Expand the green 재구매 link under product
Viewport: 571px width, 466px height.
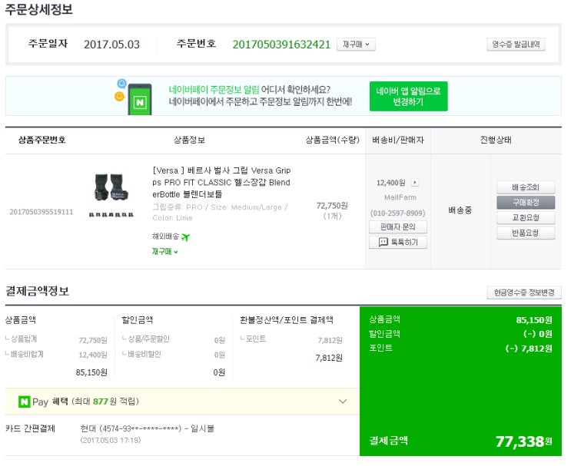point(165,251)
